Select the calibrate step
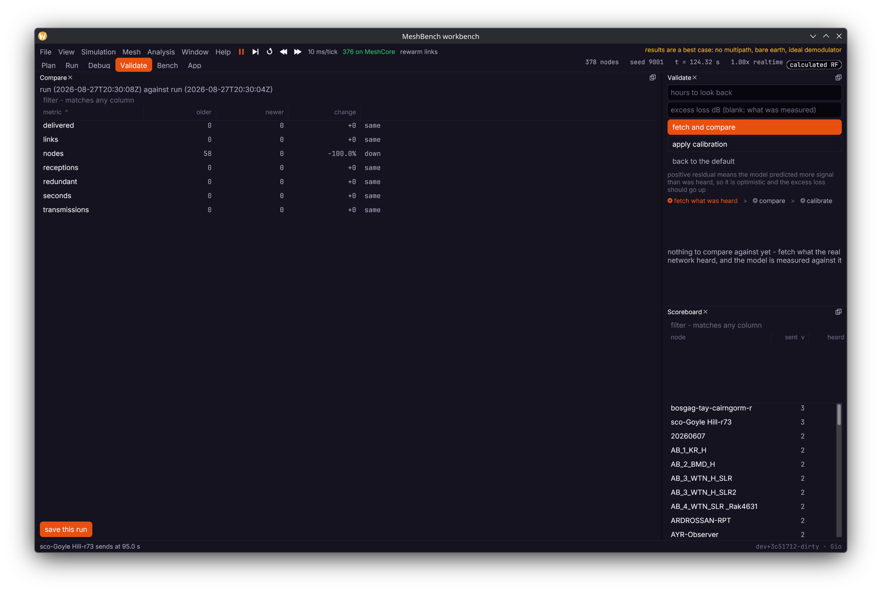The height and width of the screenshot is (594, 882). tap(816, 201)
